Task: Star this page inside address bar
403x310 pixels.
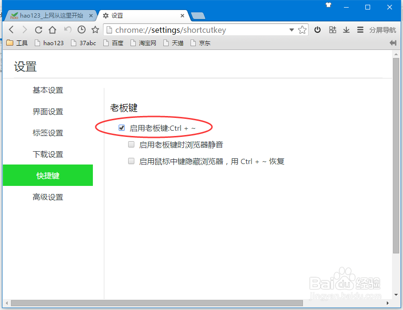Action: 302,30
